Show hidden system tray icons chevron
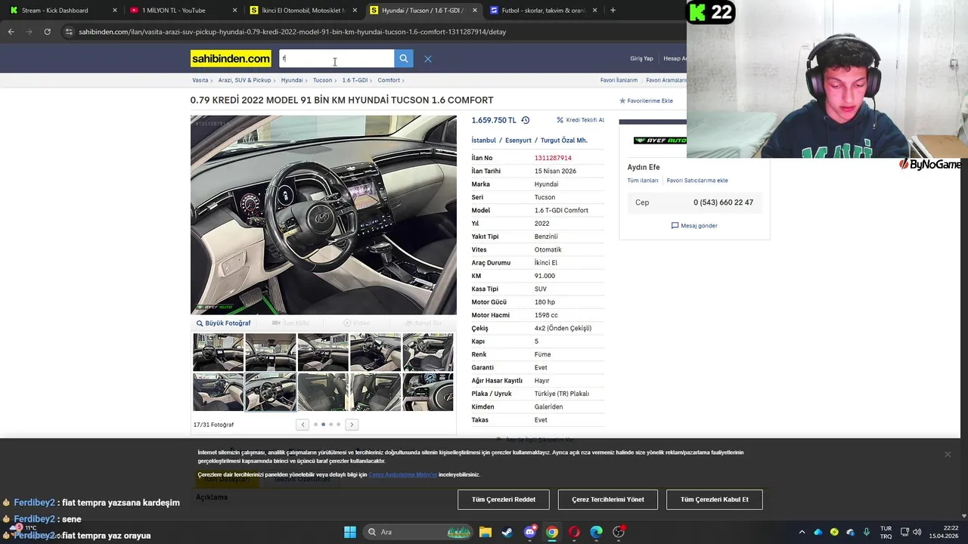The image size is (968, 544). pos(802,532)
